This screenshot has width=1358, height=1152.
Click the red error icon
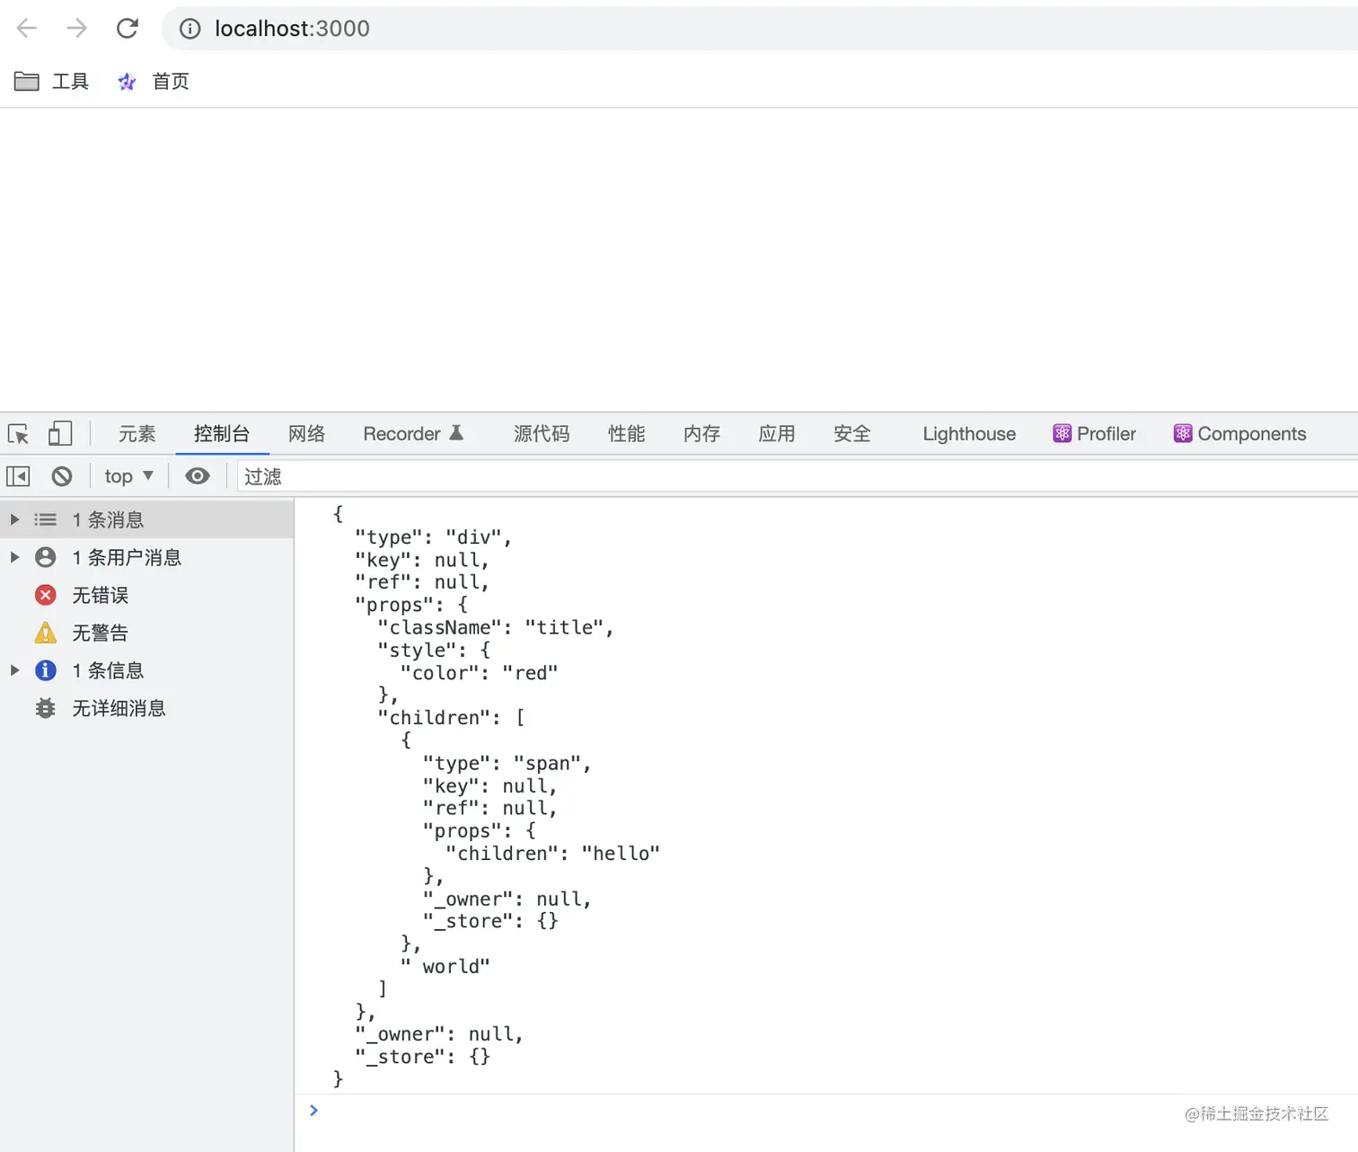(45, 595)
